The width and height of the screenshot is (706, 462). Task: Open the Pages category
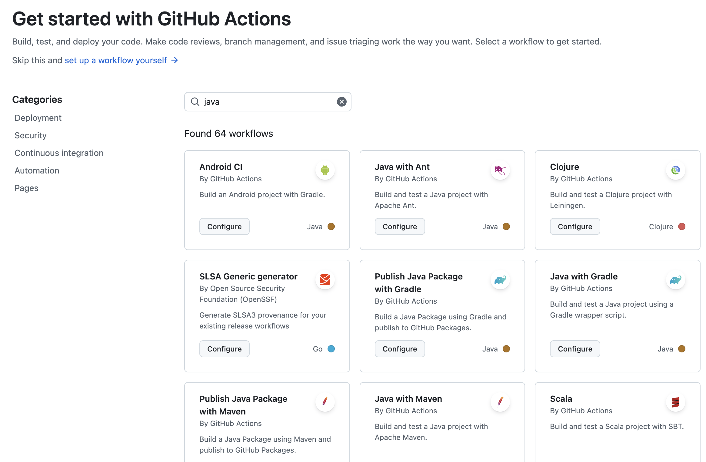(26, 188)
